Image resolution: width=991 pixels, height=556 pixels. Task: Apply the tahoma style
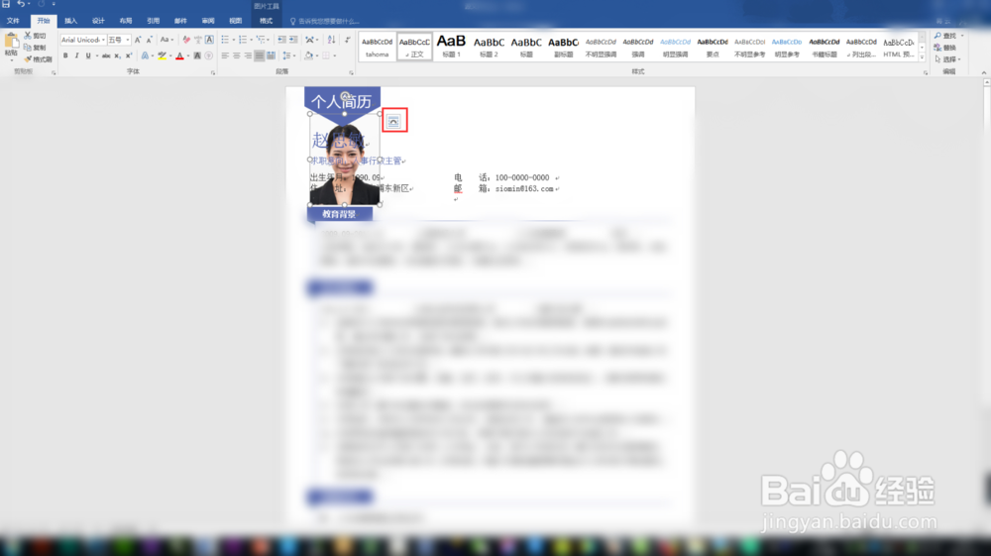pos(378,47)
